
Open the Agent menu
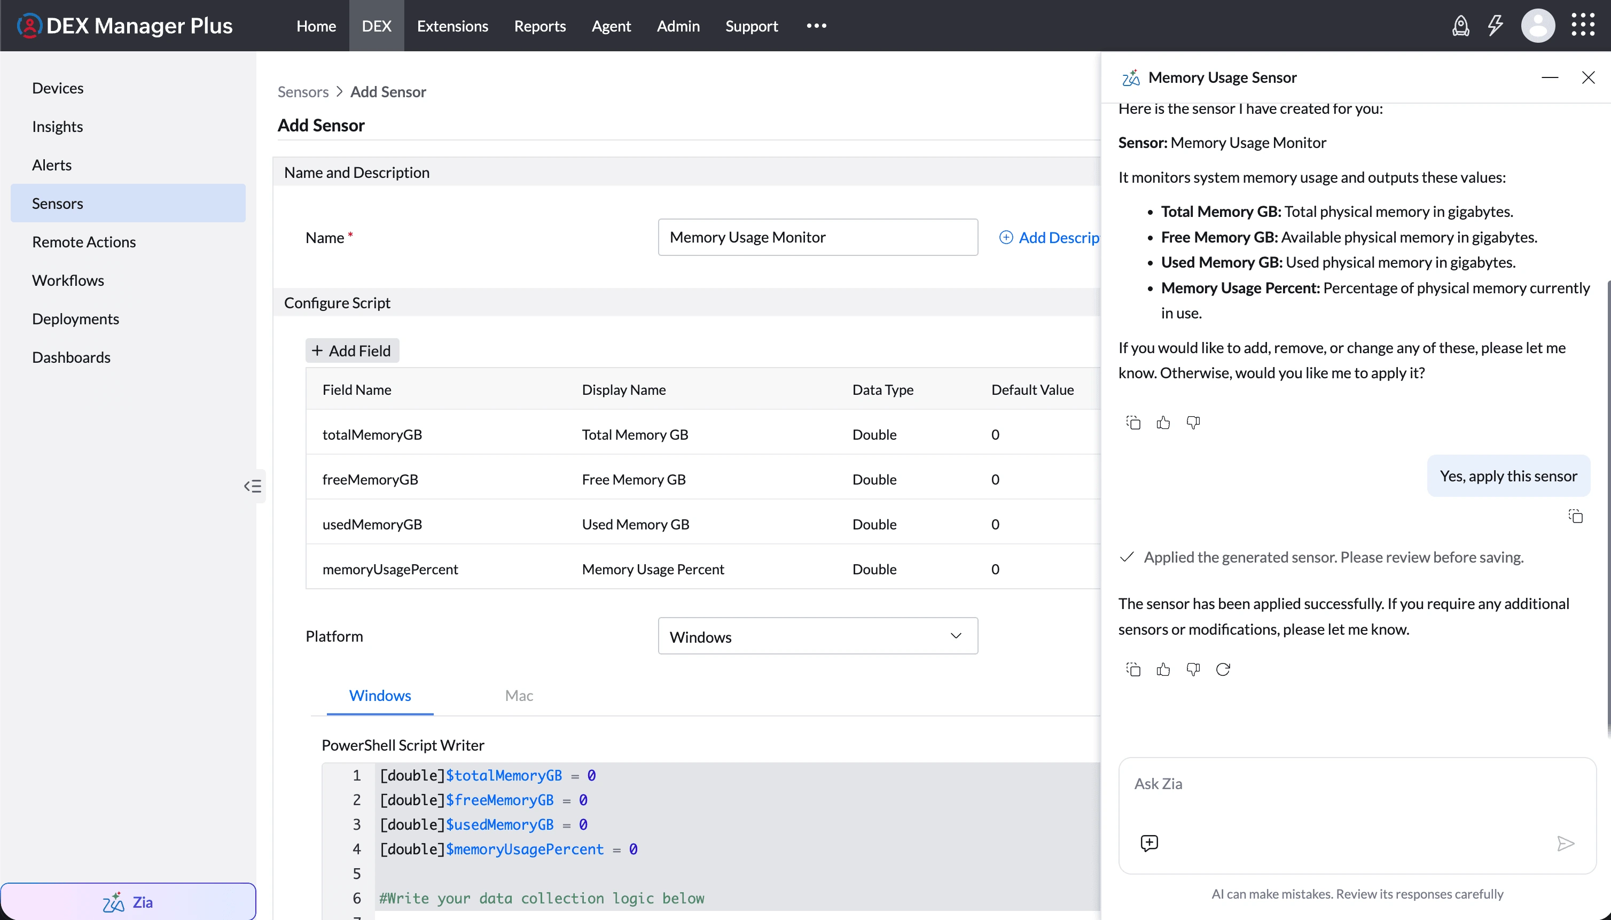point(611,26)
